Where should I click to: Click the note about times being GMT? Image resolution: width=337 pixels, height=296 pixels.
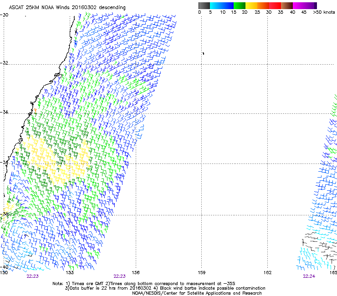click(144, 284)
